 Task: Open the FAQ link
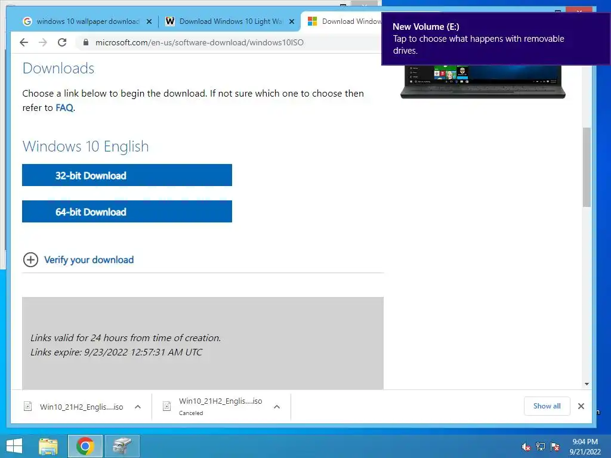(x=64, y=108)
